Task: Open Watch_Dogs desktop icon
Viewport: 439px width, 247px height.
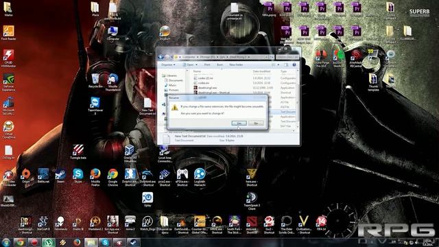Action: pos(147,223)
